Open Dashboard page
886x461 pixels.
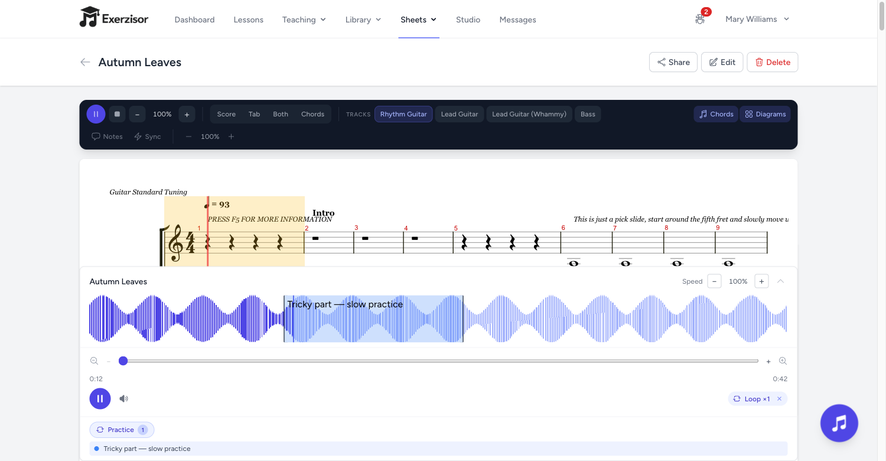(194, 20)
